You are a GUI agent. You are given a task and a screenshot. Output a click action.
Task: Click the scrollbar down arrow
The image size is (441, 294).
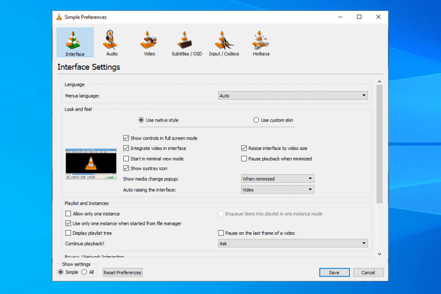coord(379,254)
